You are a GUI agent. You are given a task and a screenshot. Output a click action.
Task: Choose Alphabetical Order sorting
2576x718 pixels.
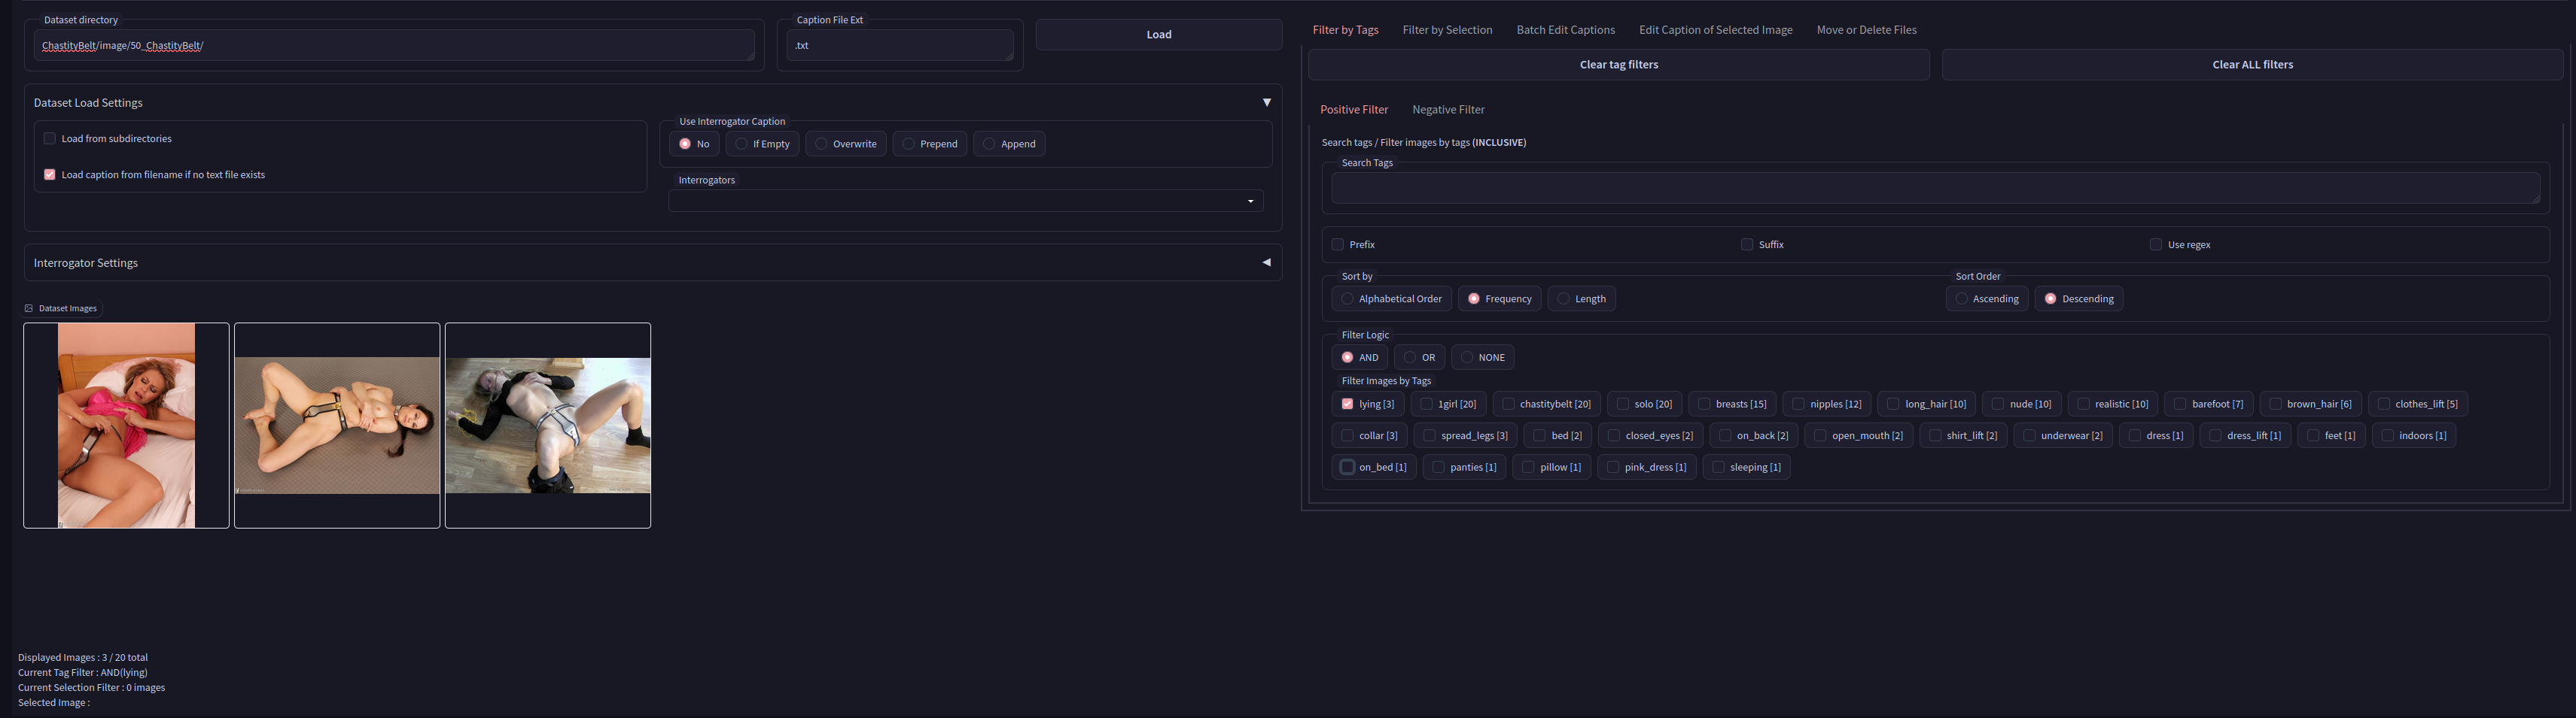coord(1348,298)
